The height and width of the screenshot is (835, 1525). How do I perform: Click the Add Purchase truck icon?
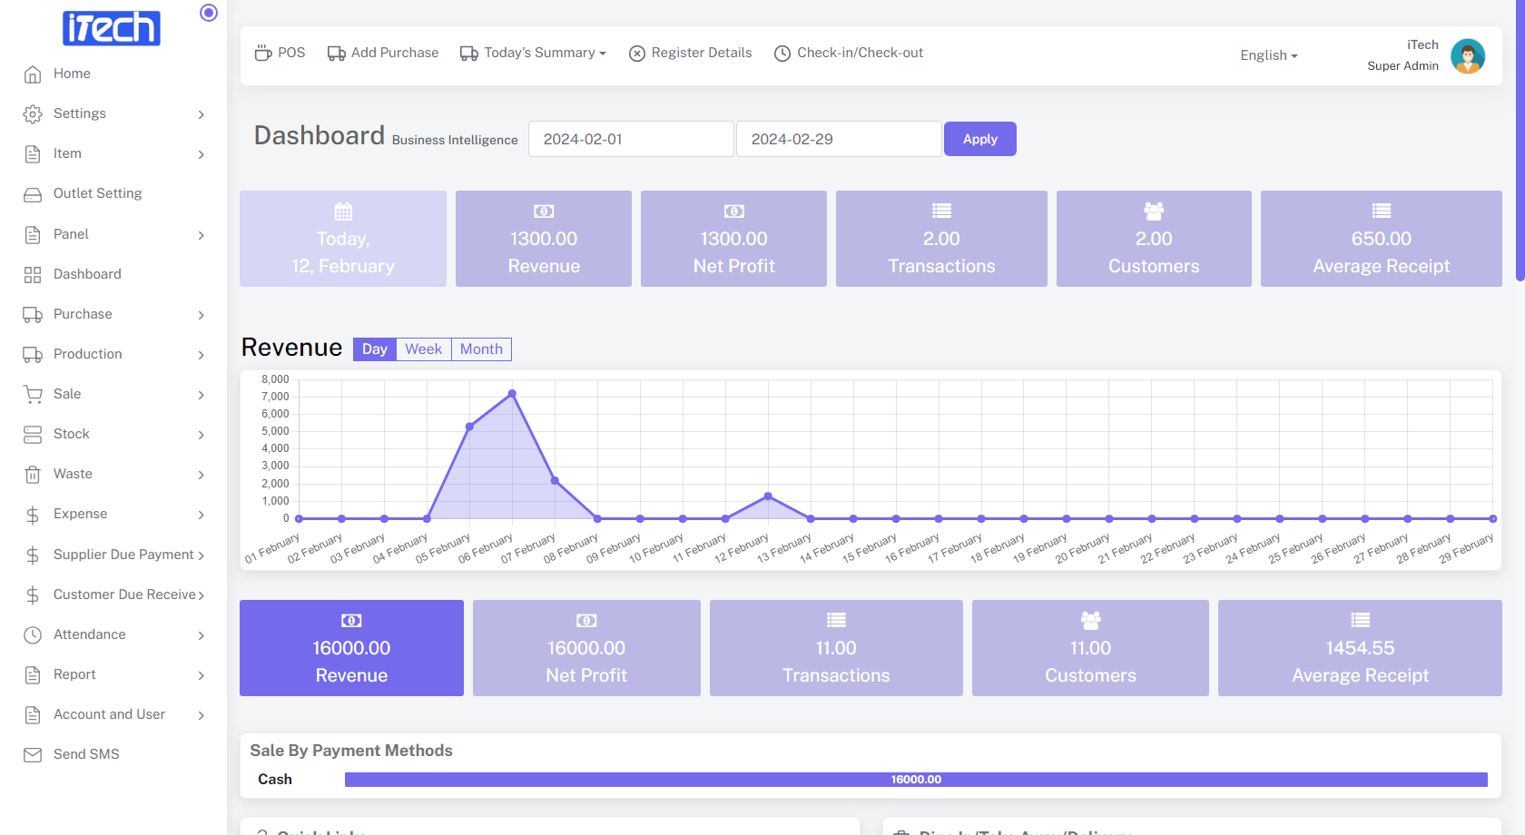336,54
